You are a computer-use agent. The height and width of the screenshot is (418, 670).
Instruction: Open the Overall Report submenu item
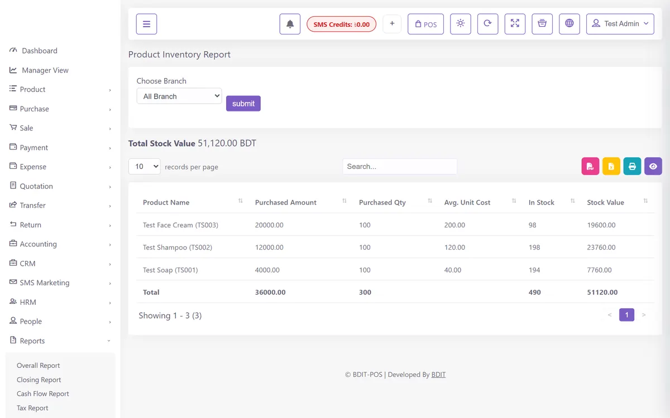click(x=39, y=366)
